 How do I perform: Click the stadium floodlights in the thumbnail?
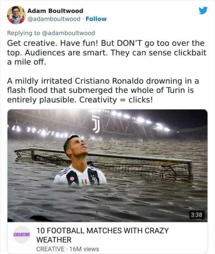[140, 119]
